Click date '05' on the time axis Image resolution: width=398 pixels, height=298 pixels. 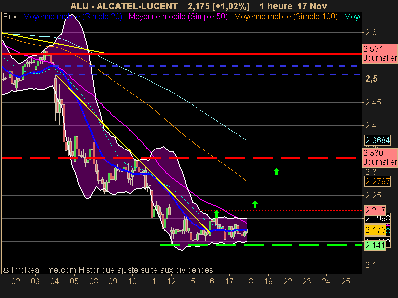point(74,281)
